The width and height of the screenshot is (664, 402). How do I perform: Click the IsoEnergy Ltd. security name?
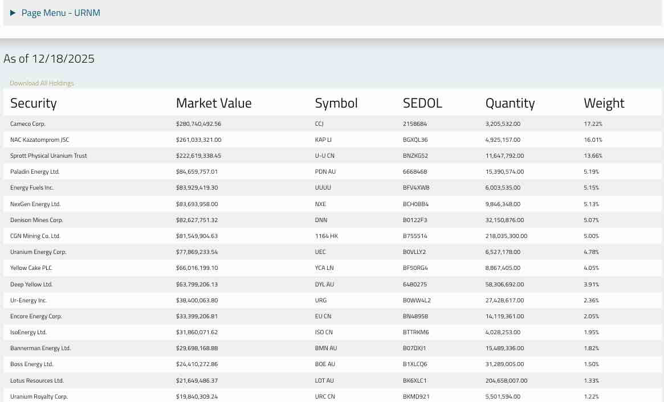click(x=28, y=332)
